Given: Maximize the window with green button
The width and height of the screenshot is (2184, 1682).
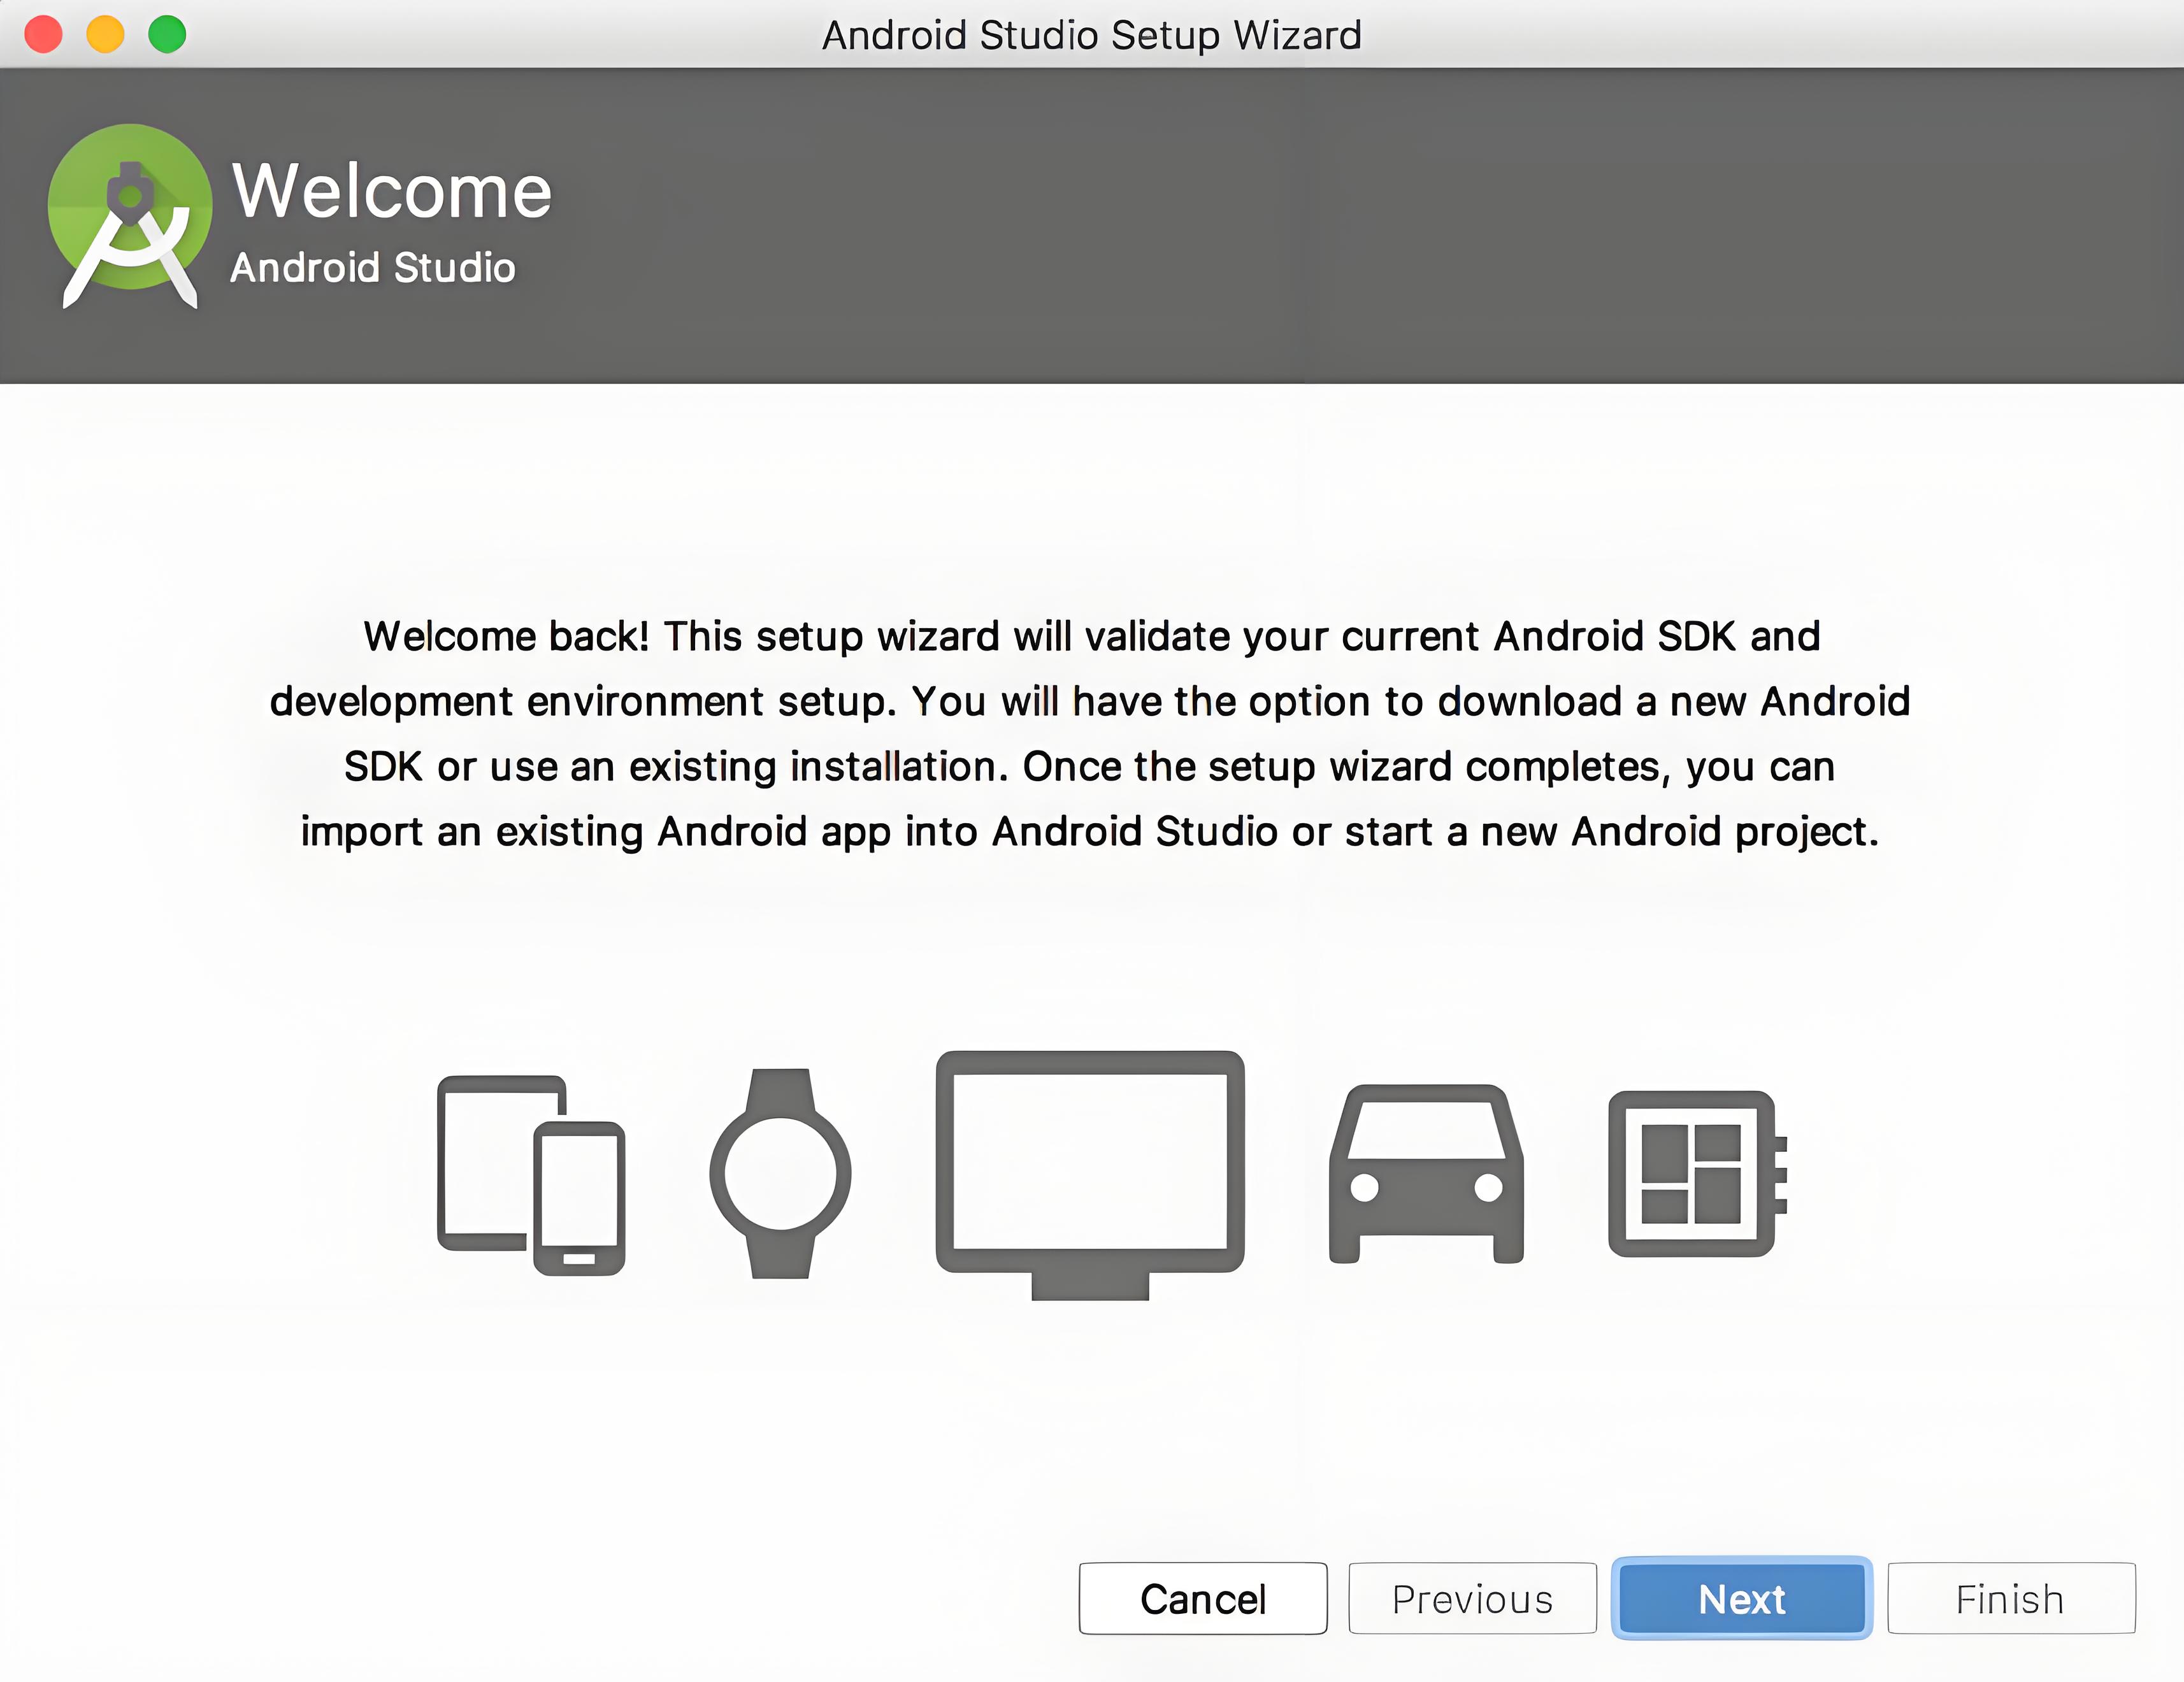Looking at the screenshot, I should (167, 34).
